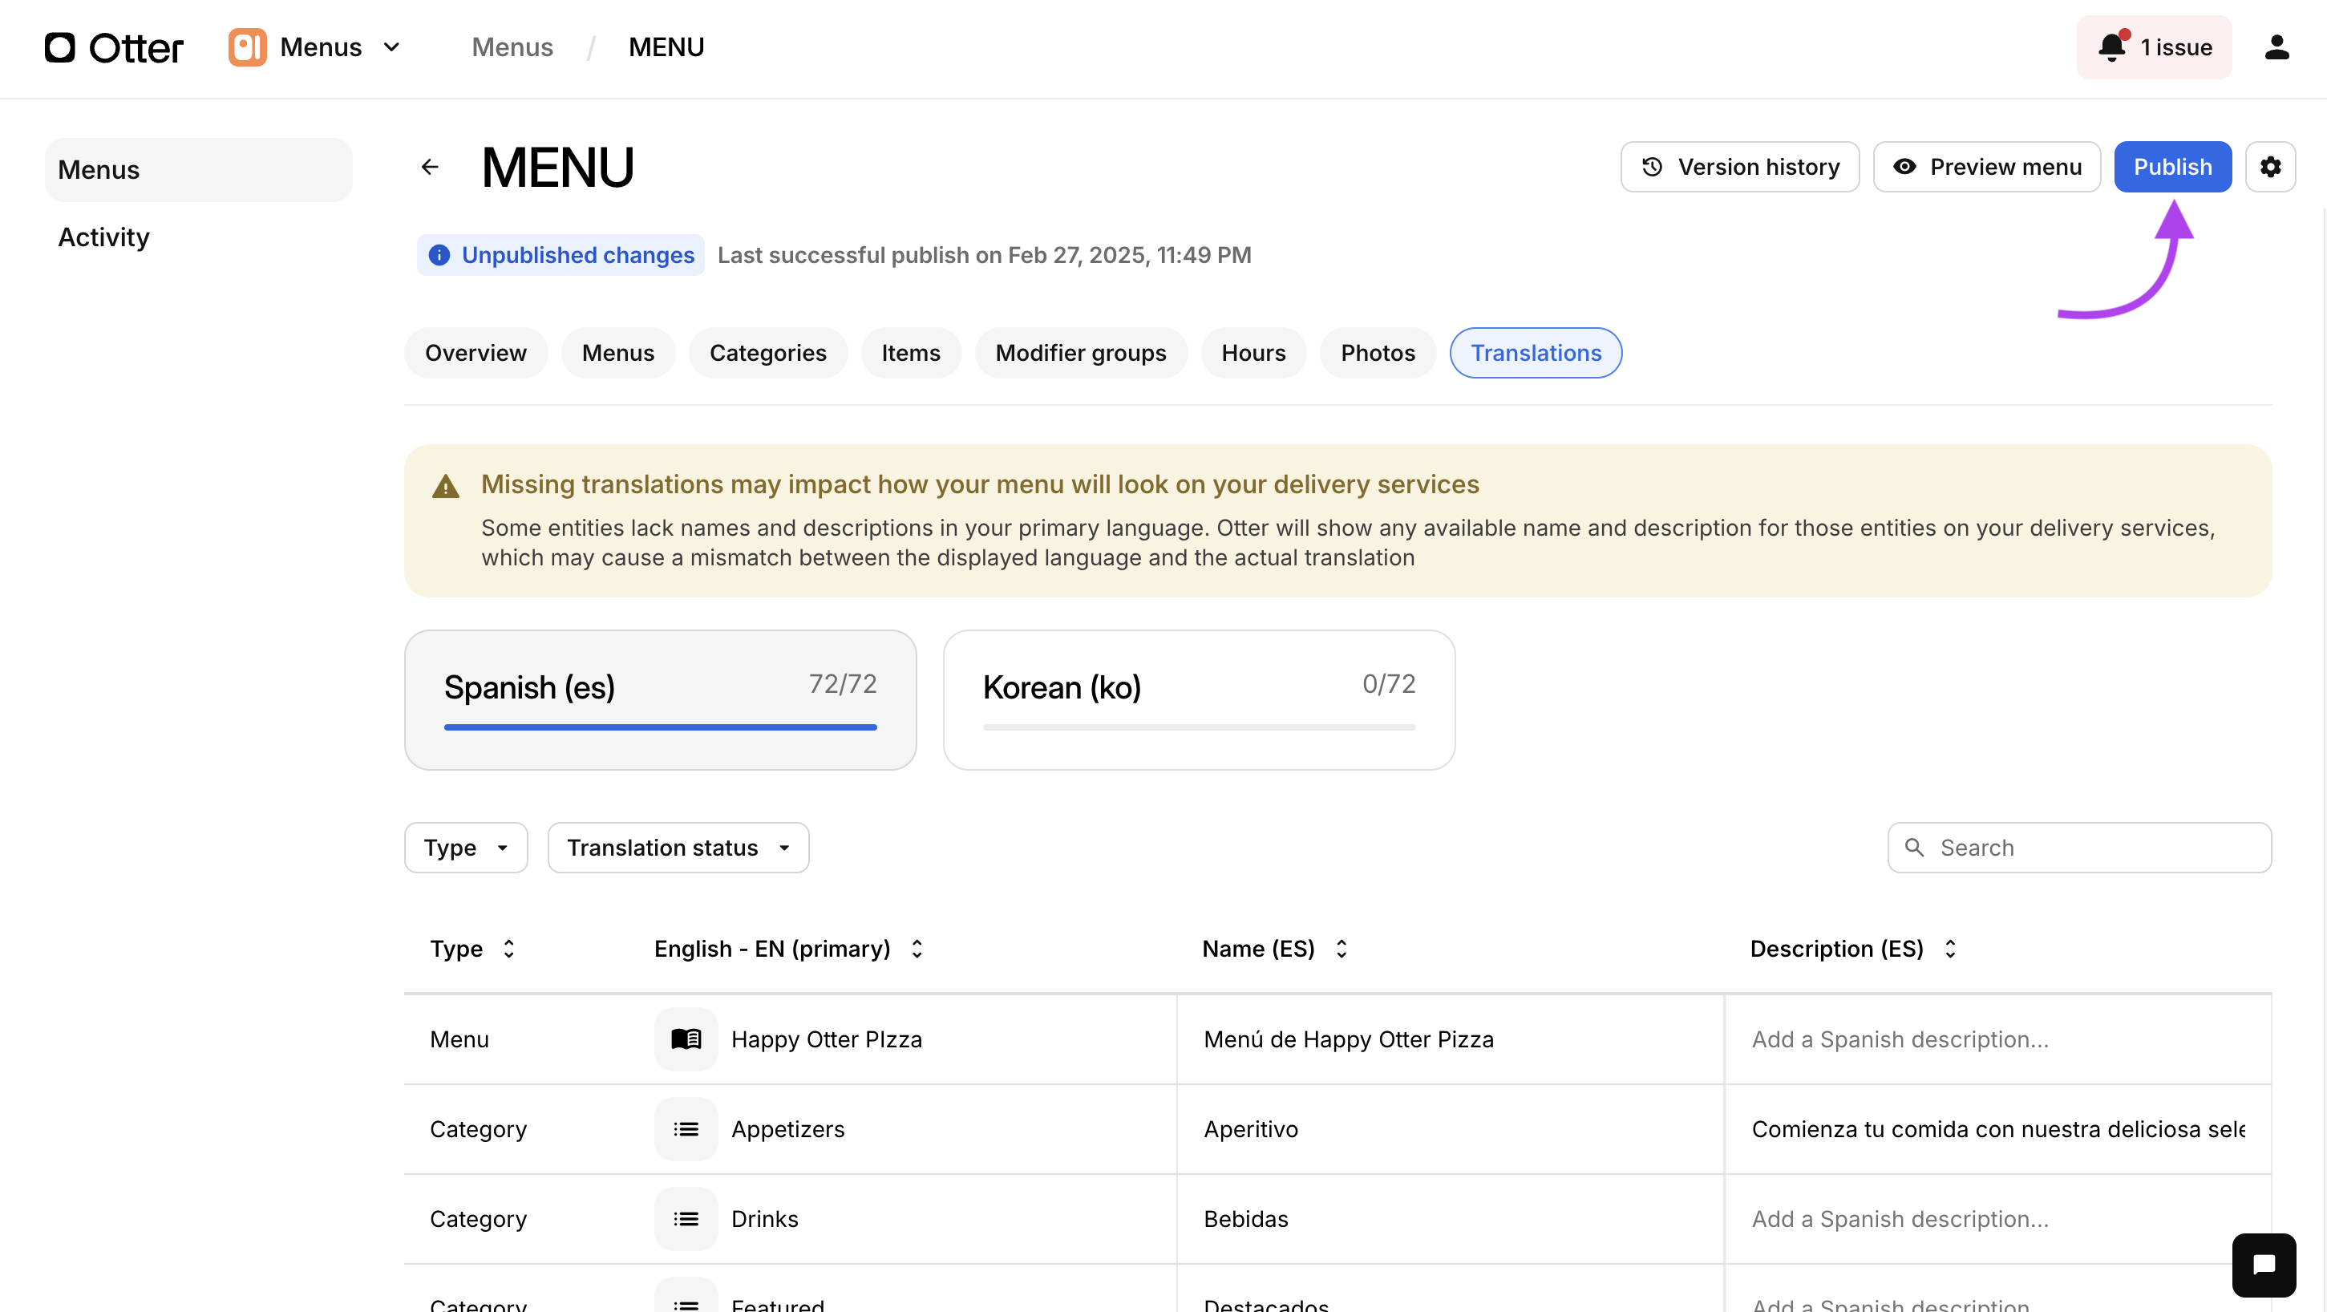Screen dimensions: 2327x1312
Task: Add Spanish description for Drinks
Action: (x=1997, y=1219)
